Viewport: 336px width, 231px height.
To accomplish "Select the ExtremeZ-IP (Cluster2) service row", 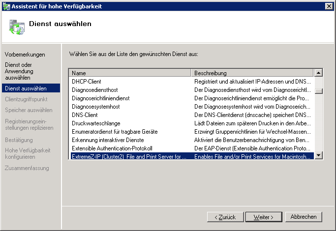I will pos(192,156).
